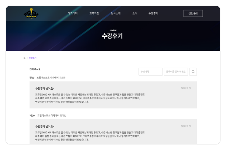Select 수강후기 in the top navigation

[x=153, y=13]
